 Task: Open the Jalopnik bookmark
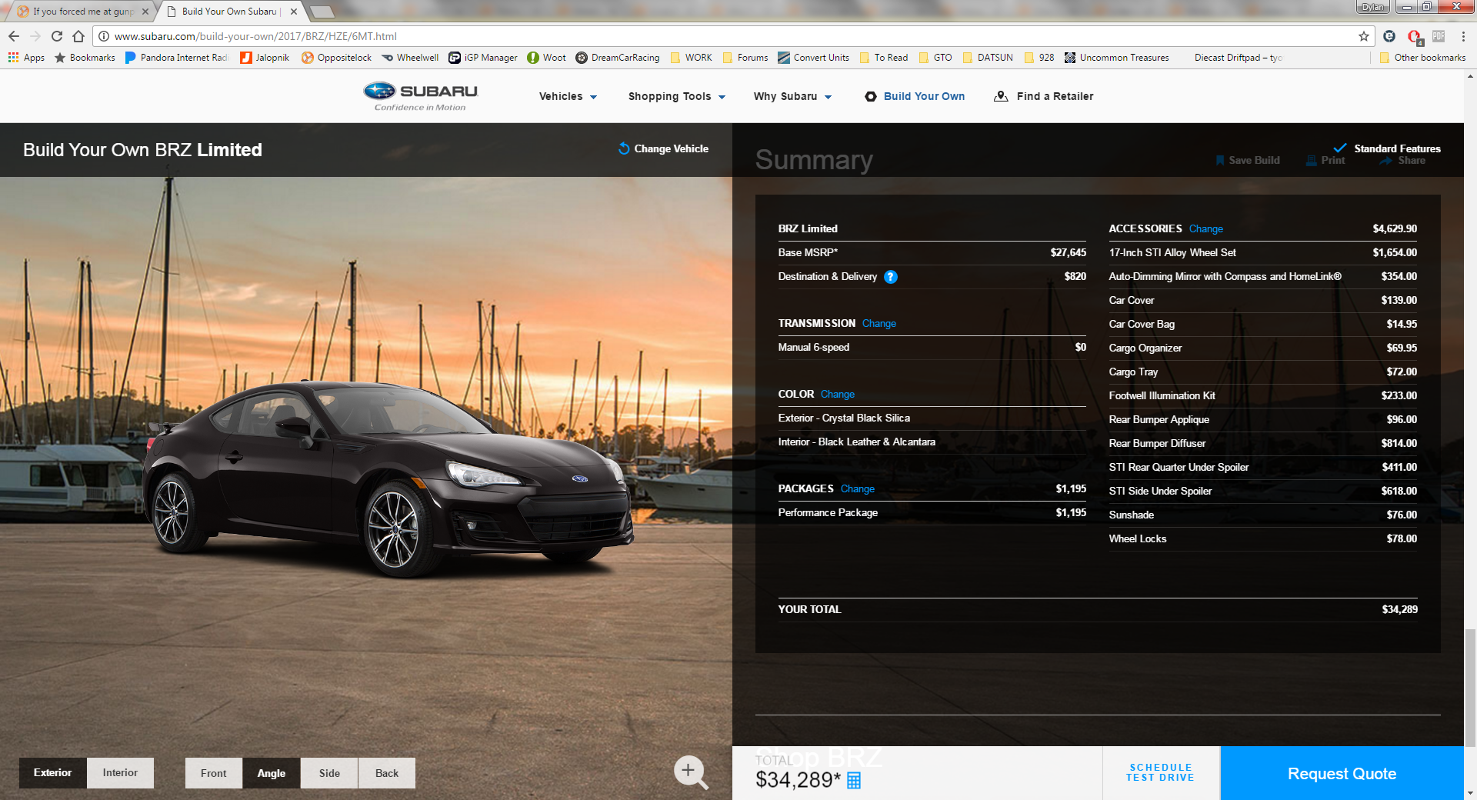pos(265,58)
